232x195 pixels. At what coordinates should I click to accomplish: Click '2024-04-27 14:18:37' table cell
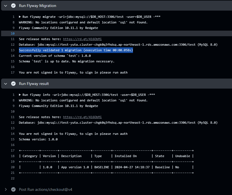click(x=132, y=167)
